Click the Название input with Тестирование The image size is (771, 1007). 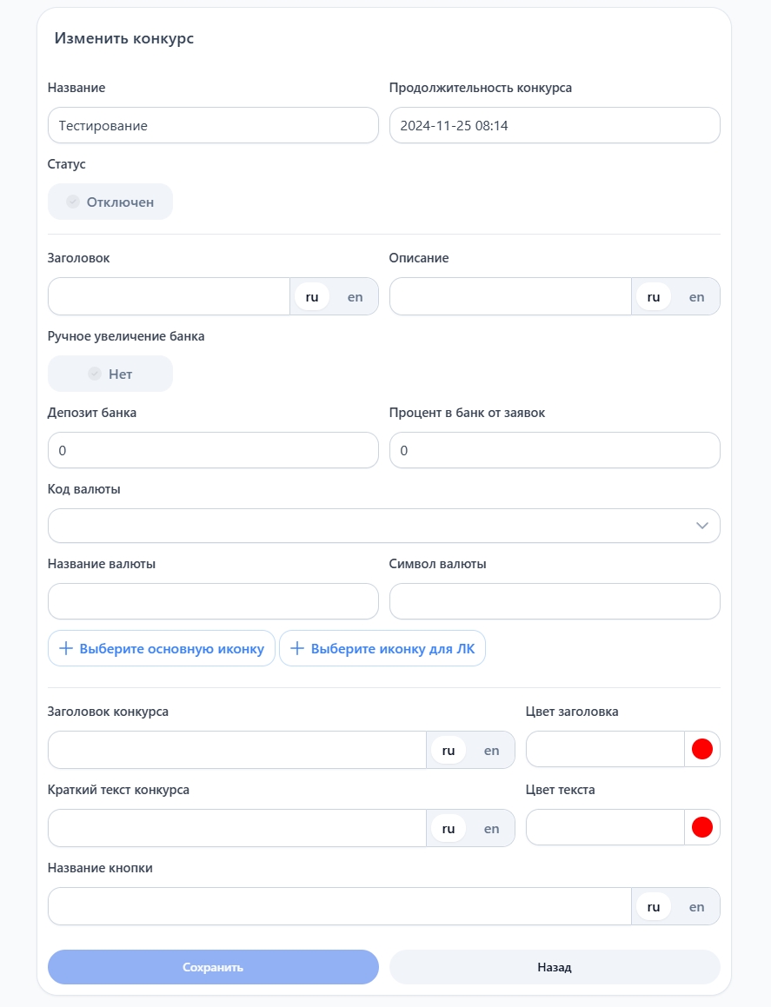tap(213, 125)
